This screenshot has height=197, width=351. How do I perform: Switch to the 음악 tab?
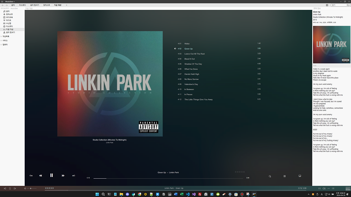[x=13, y=5]
